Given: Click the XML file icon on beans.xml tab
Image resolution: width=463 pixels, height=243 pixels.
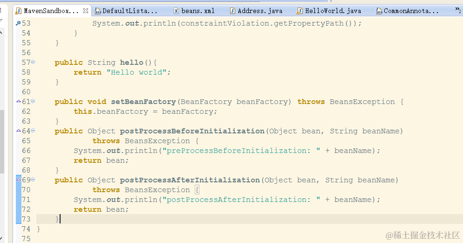Looking at the screenshot, I should coord(176,11).
